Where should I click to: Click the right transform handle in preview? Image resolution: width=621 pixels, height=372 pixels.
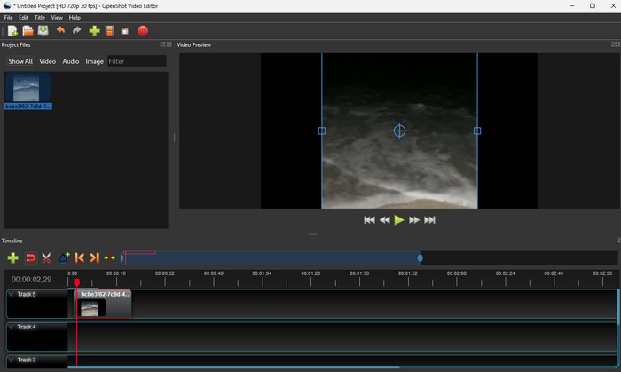point(477,131)
